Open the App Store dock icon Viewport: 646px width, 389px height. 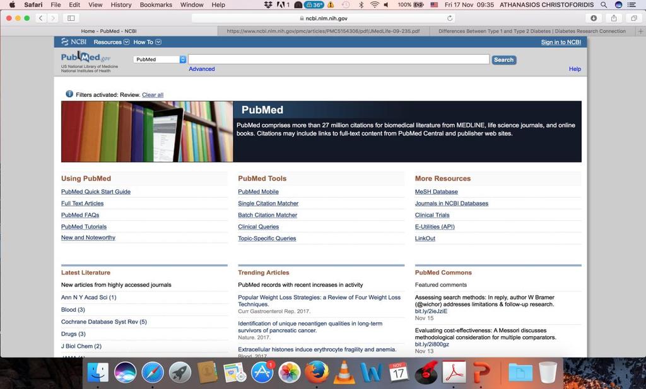pos(262,373)
